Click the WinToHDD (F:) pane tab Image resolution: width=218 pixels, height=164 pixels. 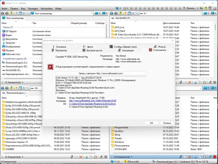click(121, 18)
